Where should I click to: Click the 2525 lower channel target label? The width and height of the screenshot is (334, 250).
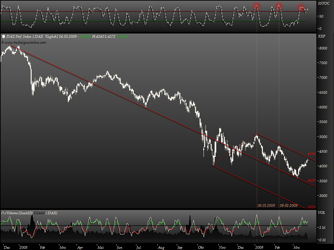click(x=311, y=207)
